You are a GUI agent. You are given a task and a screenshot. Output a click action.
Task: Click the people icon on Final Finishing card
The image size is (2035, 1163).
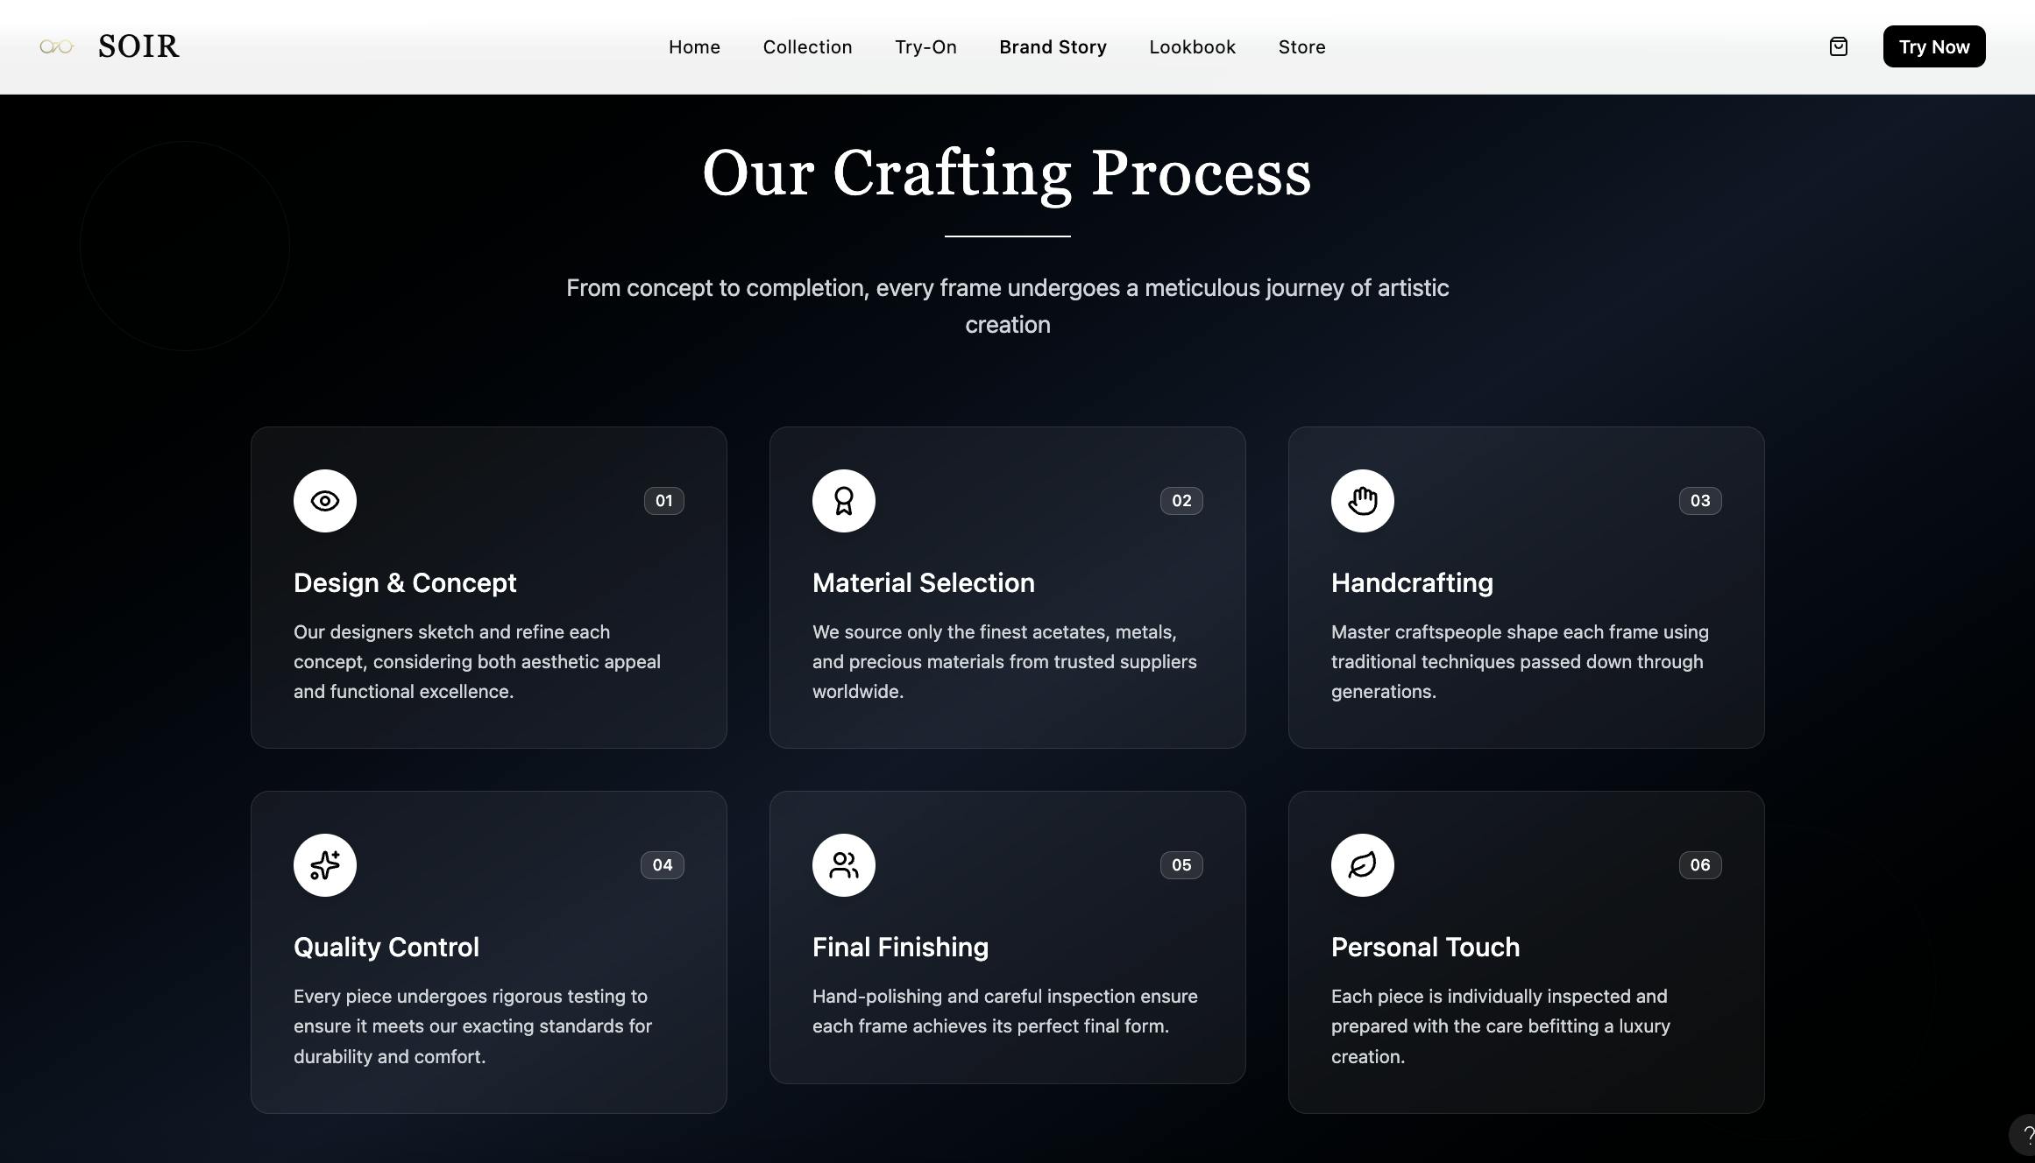844,865
